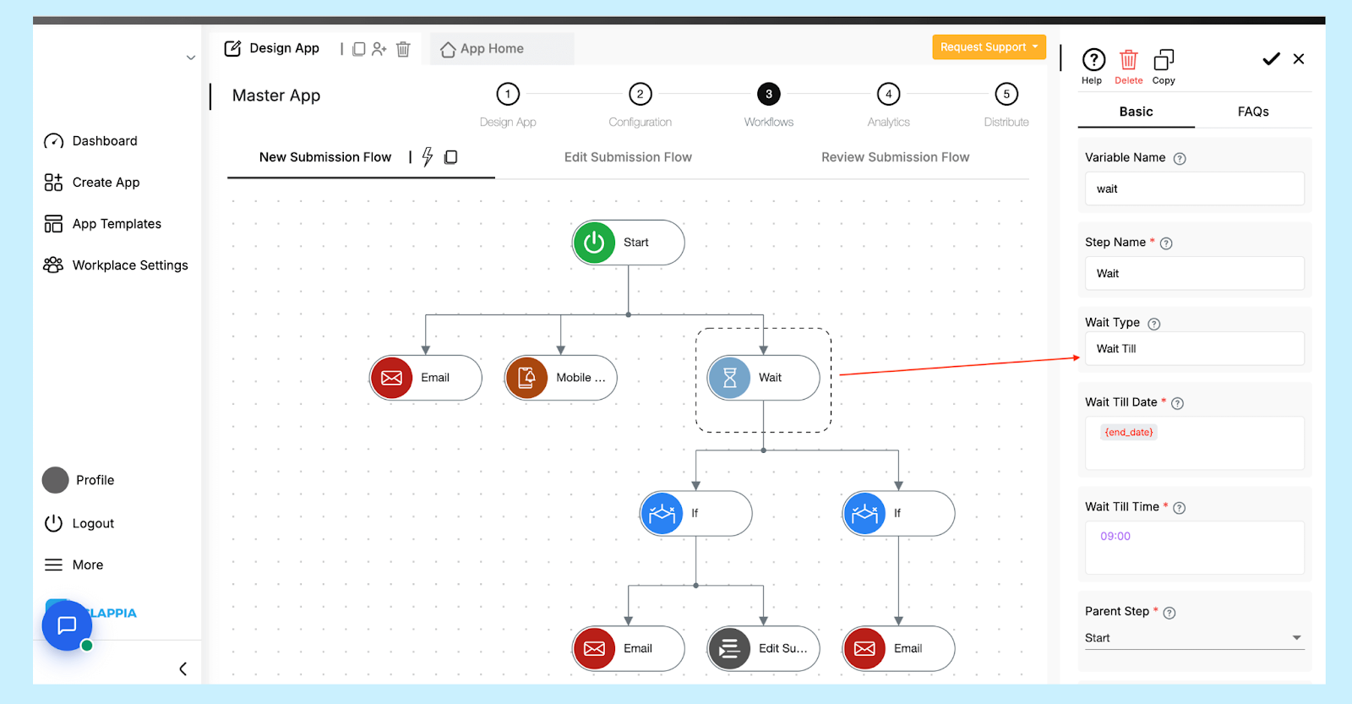Click Logout in sidebar

pyautogui.click(x=79, y=523)
